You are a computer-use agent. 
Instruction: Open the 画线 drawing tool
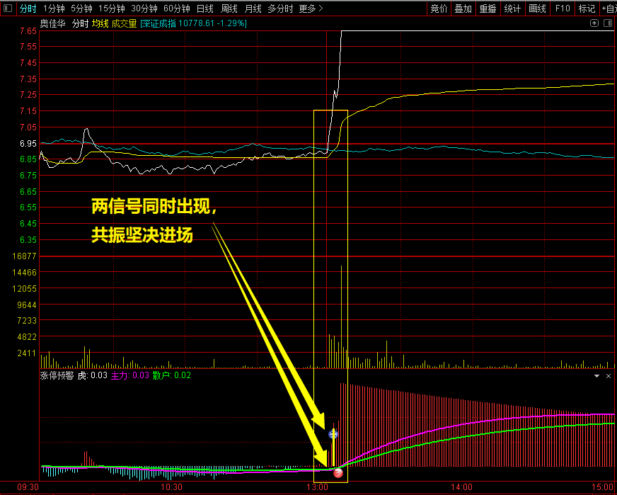pos(537,8)
